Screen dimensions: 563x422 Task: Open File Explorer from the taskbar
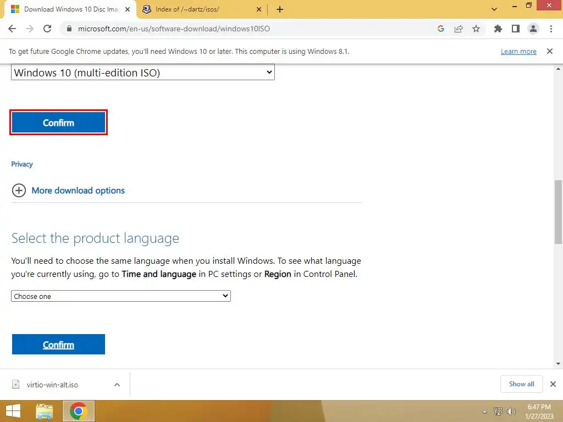(45, 411)
